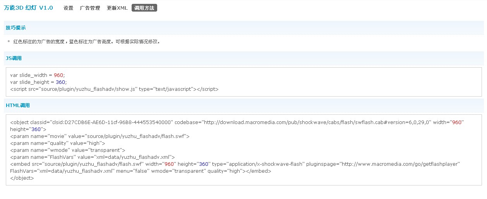Click the tip text about 红色标注

pyautogui.click(x=86, y=41)
